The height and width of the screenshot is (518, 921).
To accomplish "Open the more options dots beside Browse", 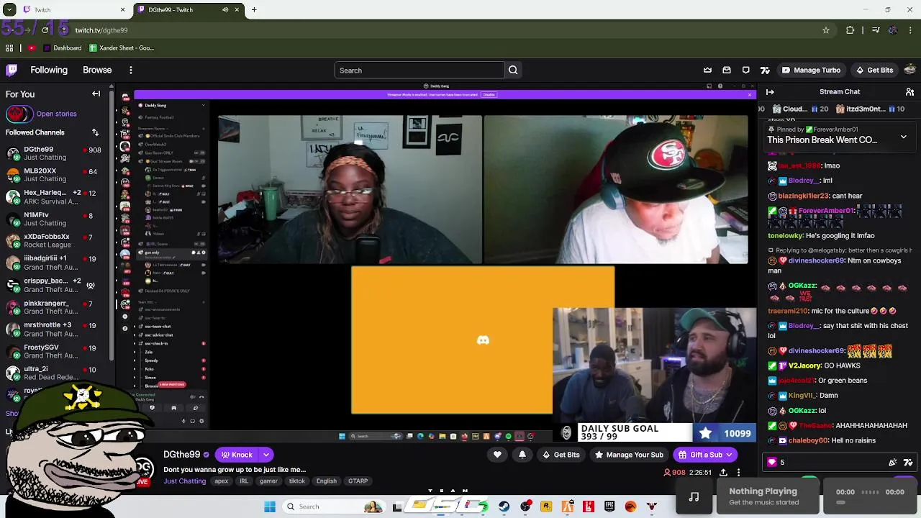I will click(x=130, y=71).
